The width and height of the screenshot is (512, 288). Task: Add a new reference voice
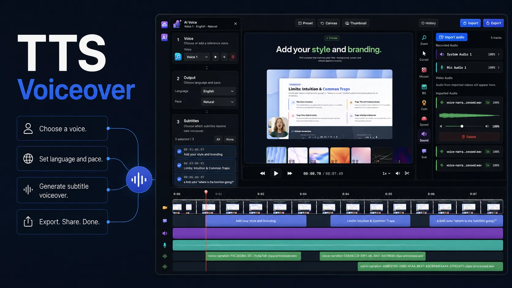tap(224, 57)
